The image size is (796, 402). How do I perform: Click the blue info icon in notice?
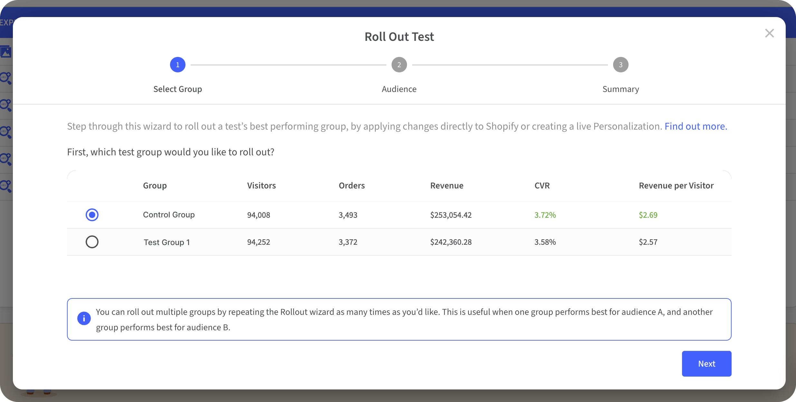[x=84, y=318]
